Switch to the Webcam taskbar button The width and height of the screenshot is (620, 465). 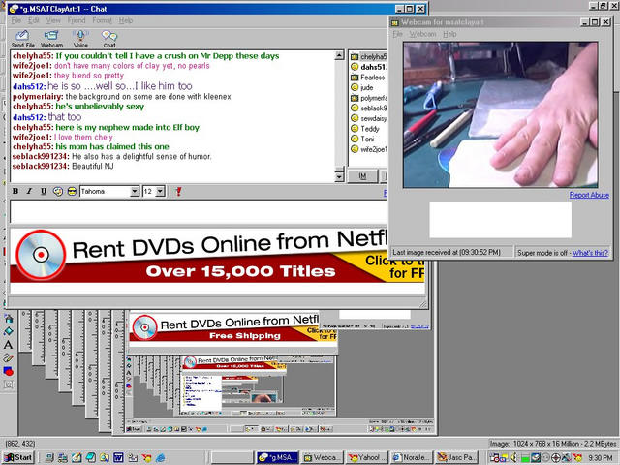click(x=322, y=458)
